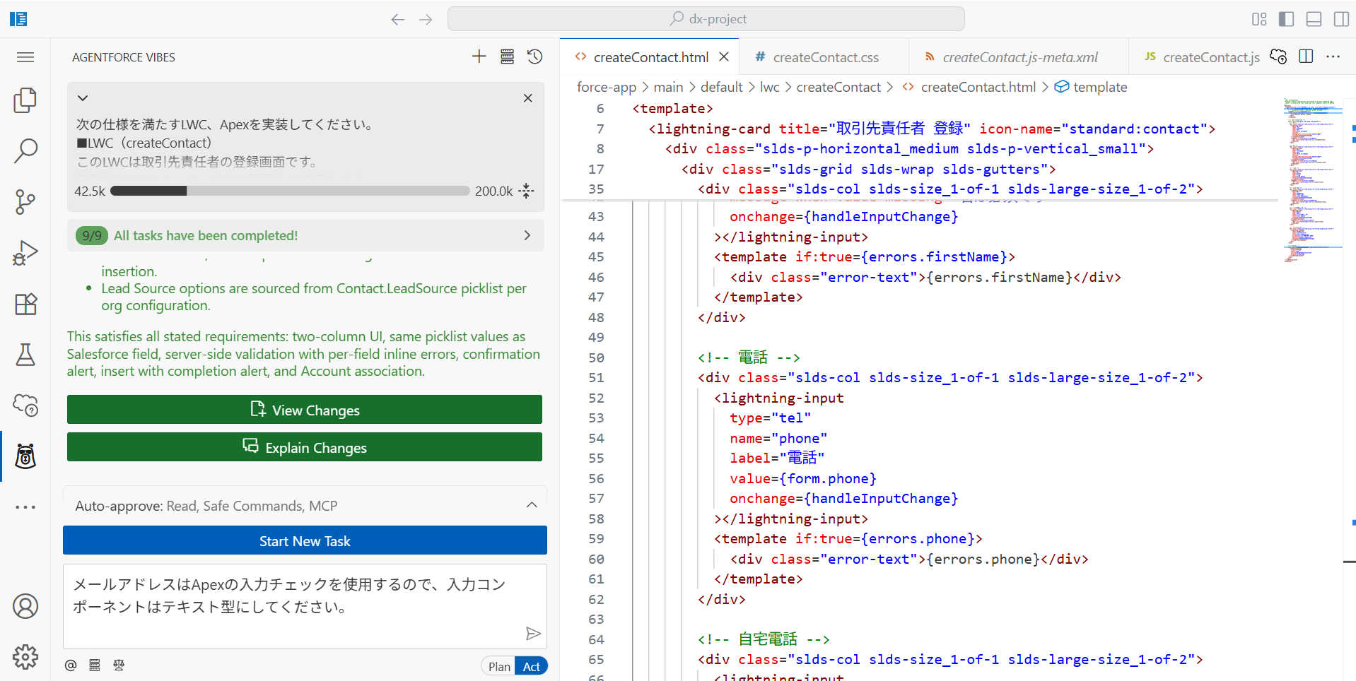Click the send message arrow icon
Viewport: 1356px width, 681px height.
(533, 634)
